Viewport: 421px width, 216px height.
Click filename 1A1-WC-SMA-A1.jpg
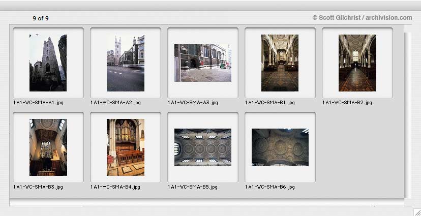[39, 103]
